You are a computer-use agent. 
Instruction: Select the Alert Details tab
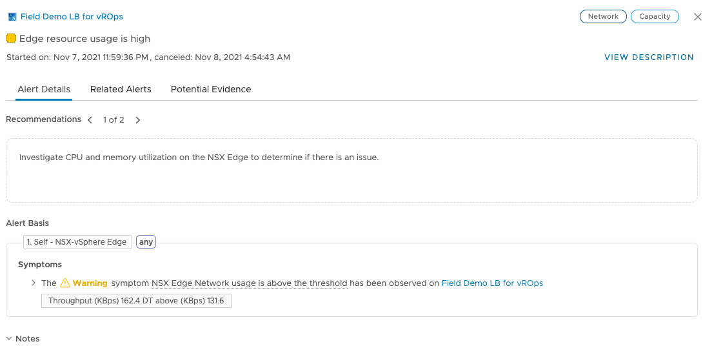[44, 90]
